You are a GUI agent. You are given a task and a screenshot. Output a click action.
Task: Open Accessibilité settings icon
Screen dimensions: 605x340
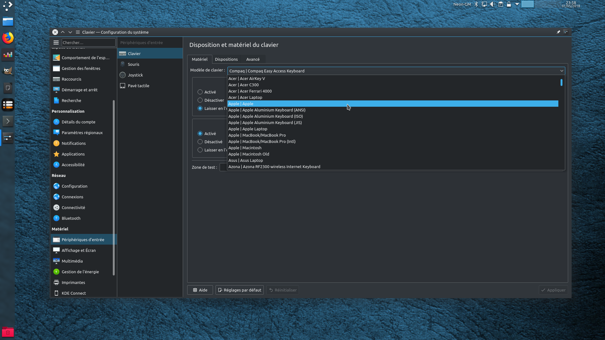coord(56,165)
